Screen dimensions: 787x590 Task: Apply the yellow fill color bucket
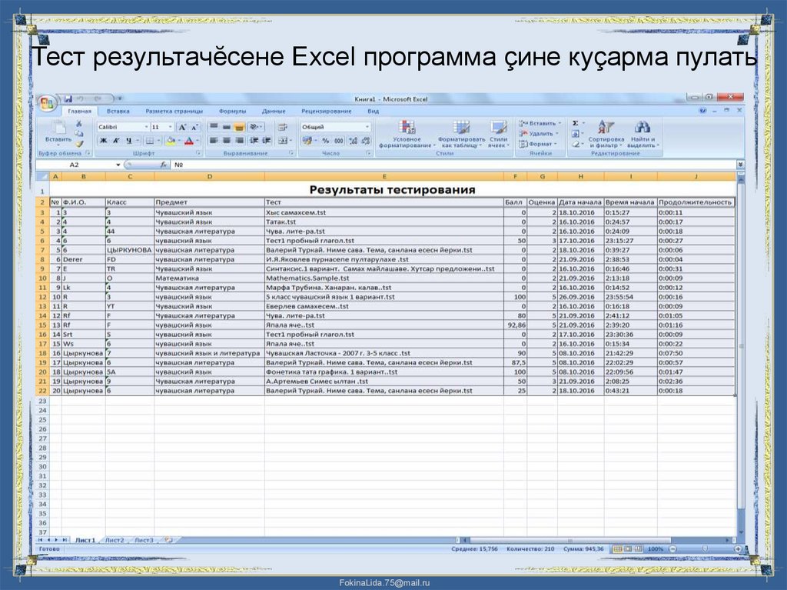click(170, 141)
